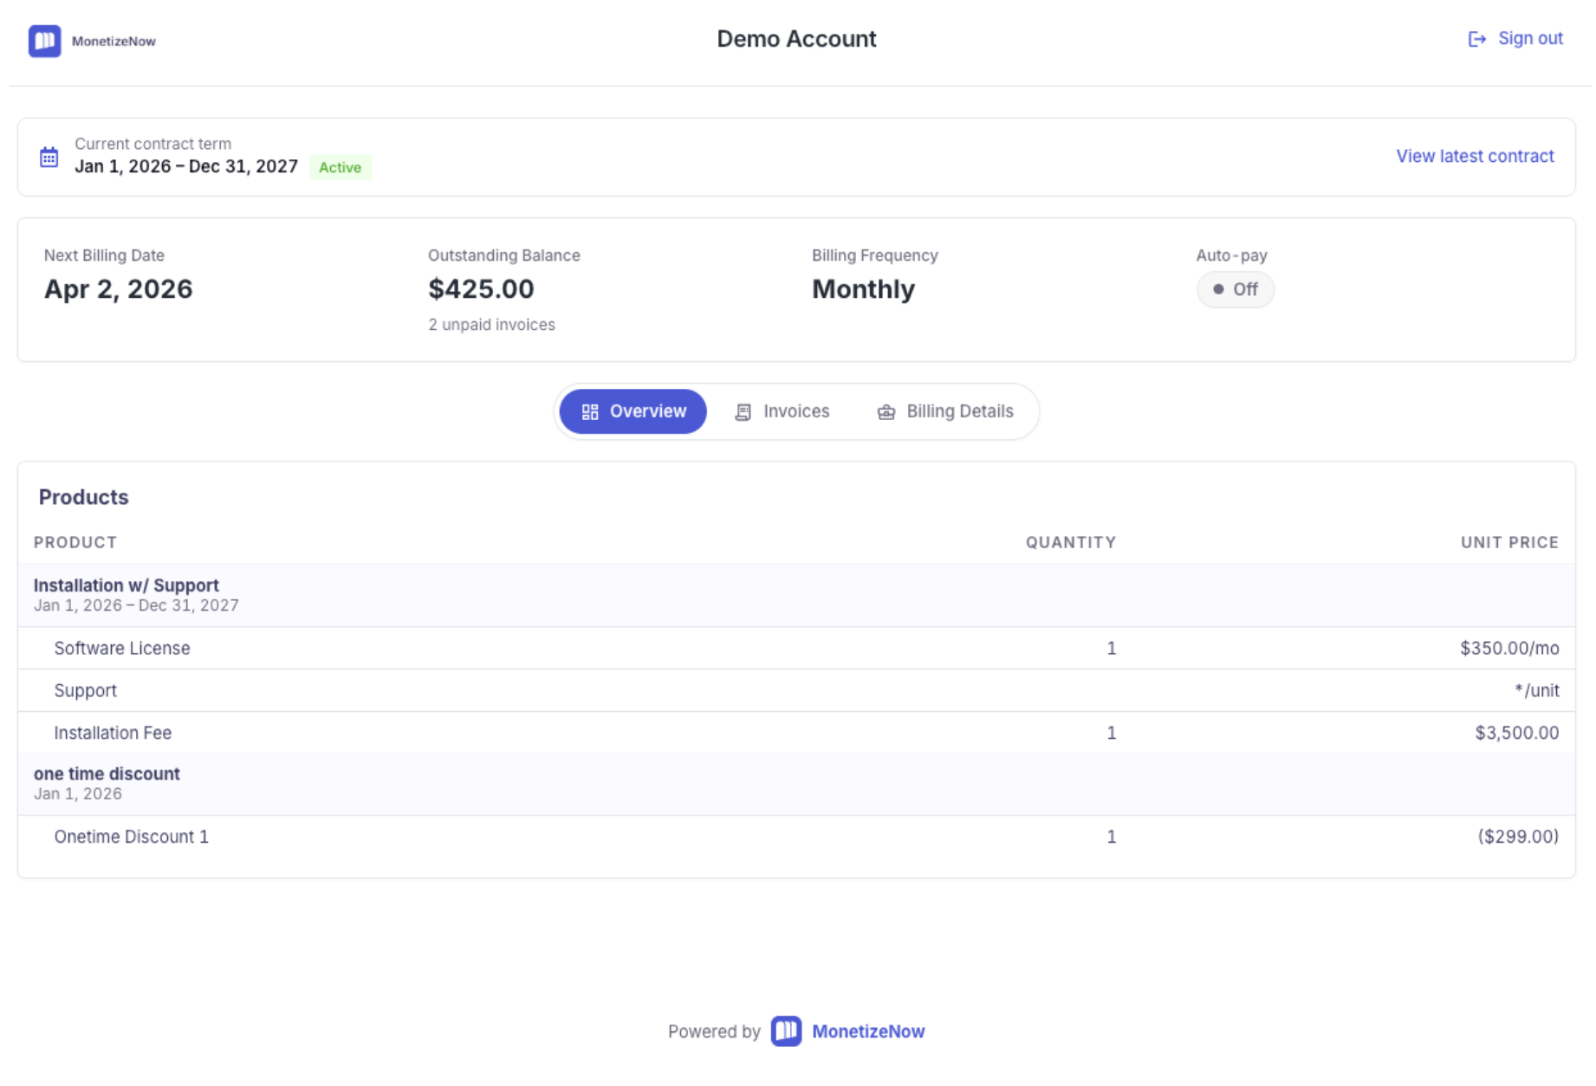Click the Demo Account title

tap(796, 39)
